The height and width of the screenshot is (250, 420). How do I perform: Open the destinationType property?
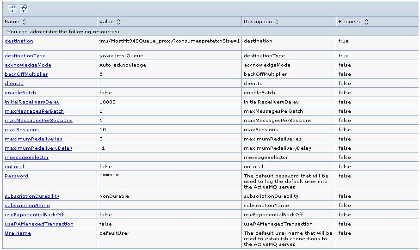[x=25, y=56]
